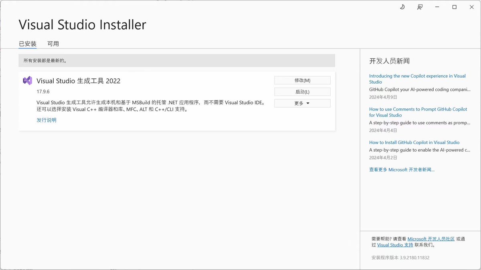Click the 启动(L) button

point(302,92)
